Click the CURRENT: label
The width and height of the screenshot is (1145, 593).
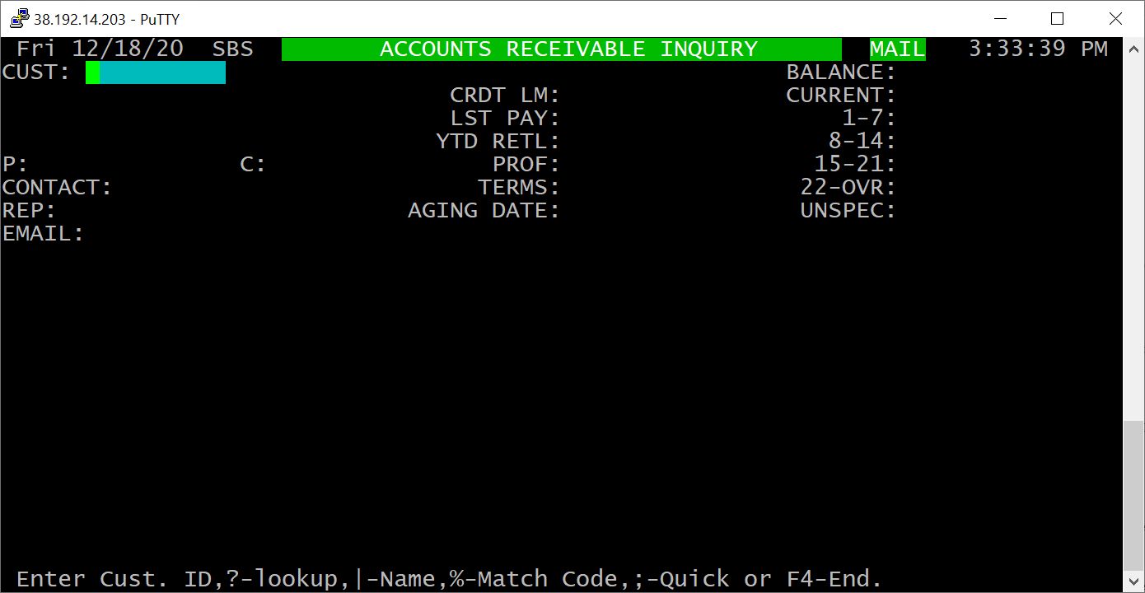841,96
